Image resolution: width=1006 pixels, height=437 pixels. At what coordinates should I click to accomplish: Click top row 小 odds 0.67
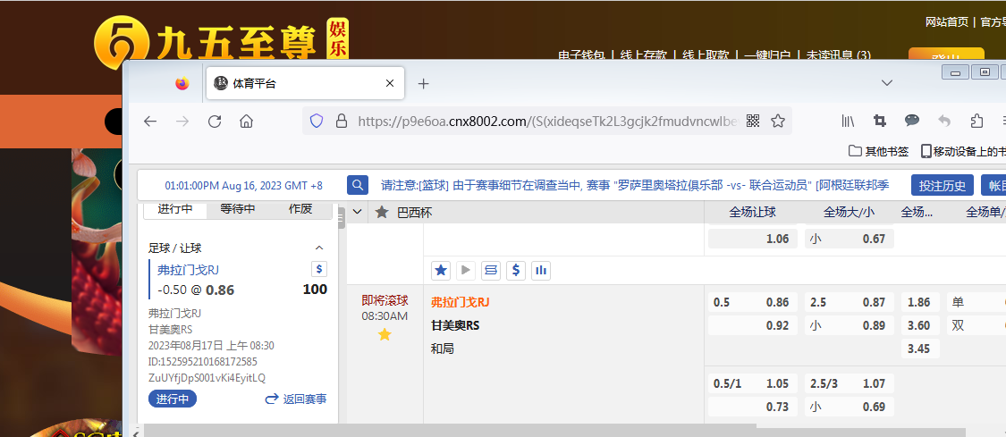tap(849, 239)
